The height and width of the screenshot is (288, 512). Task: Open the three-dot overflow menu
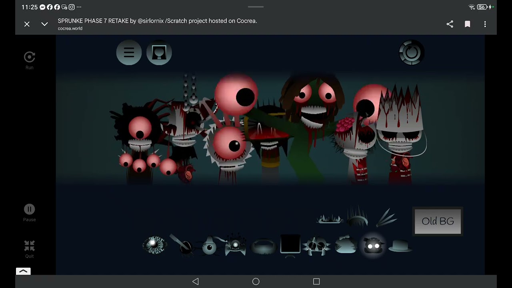coord(485,24)
